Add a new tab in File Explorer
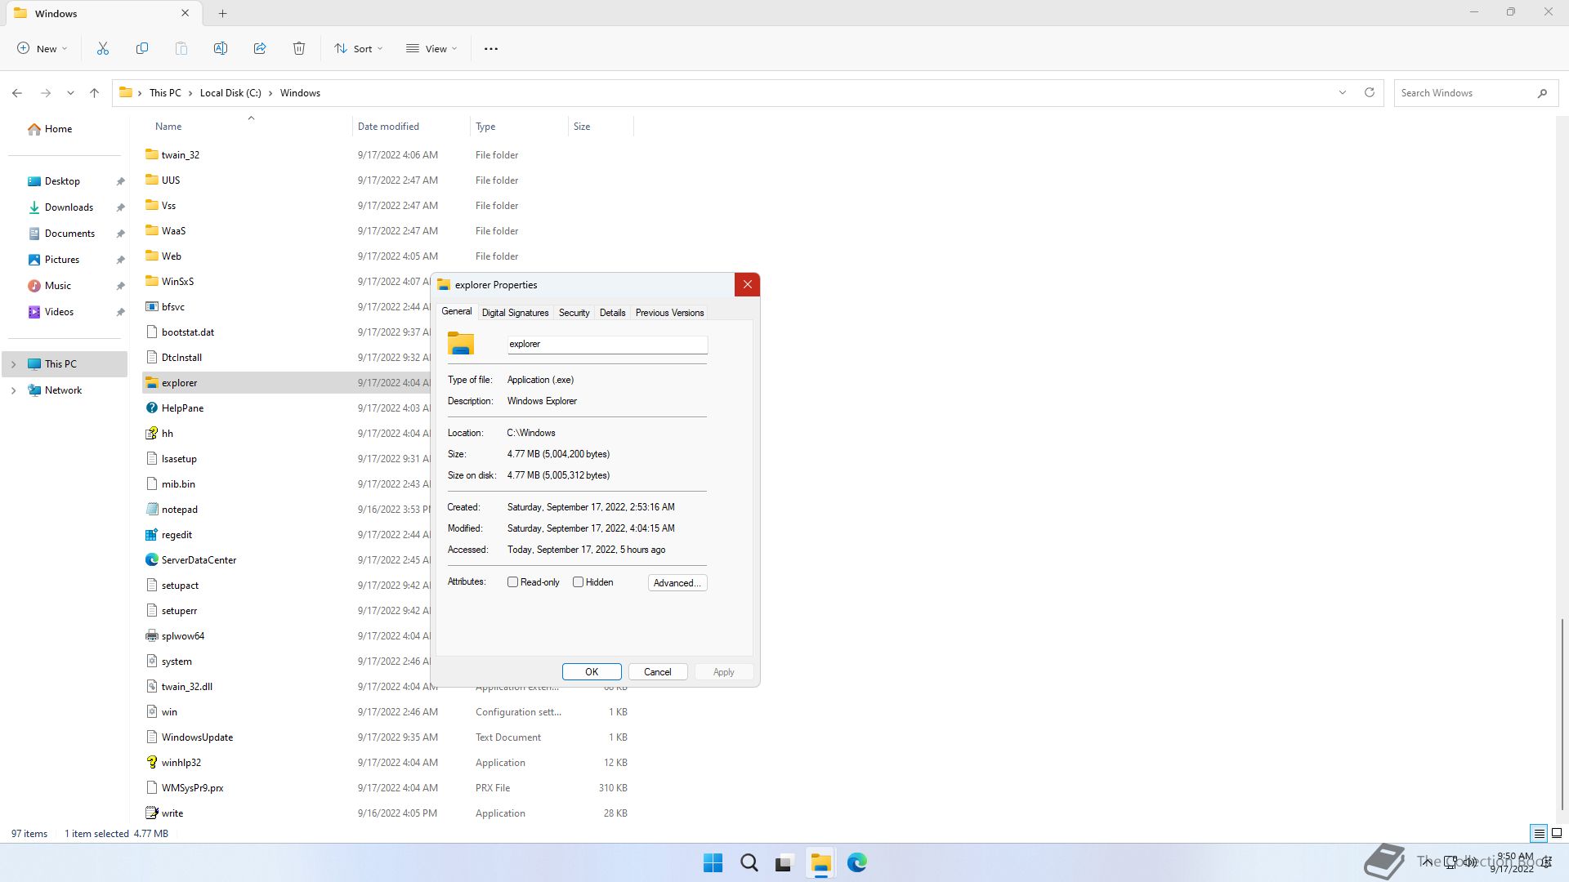Screen dimensions: 1569x882 pyautogui.click(x=222, y=14)
